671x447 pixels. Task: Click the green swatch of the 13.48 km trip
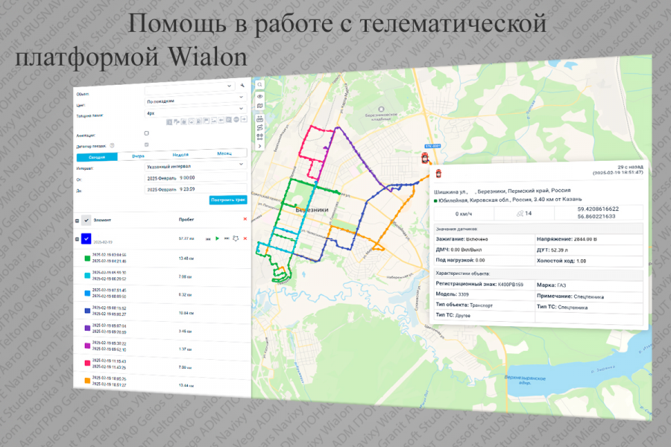click(87, 258)
